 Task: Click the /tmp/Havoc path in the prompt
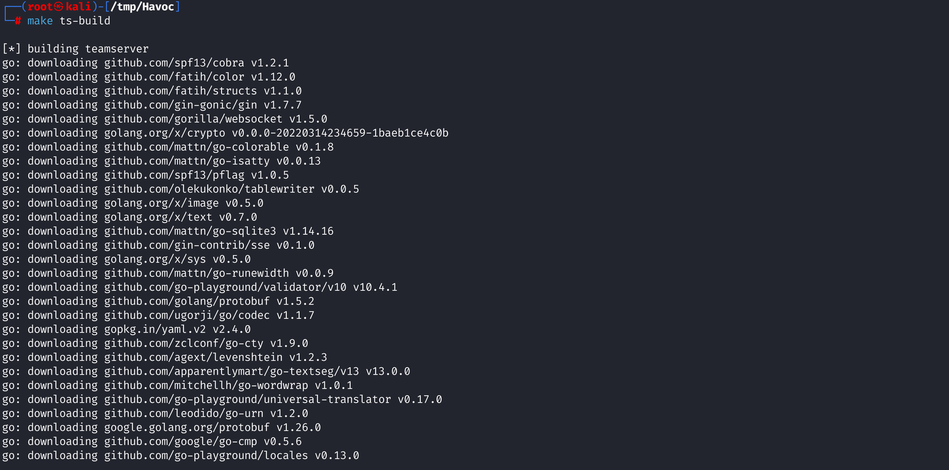pos(142,7)
